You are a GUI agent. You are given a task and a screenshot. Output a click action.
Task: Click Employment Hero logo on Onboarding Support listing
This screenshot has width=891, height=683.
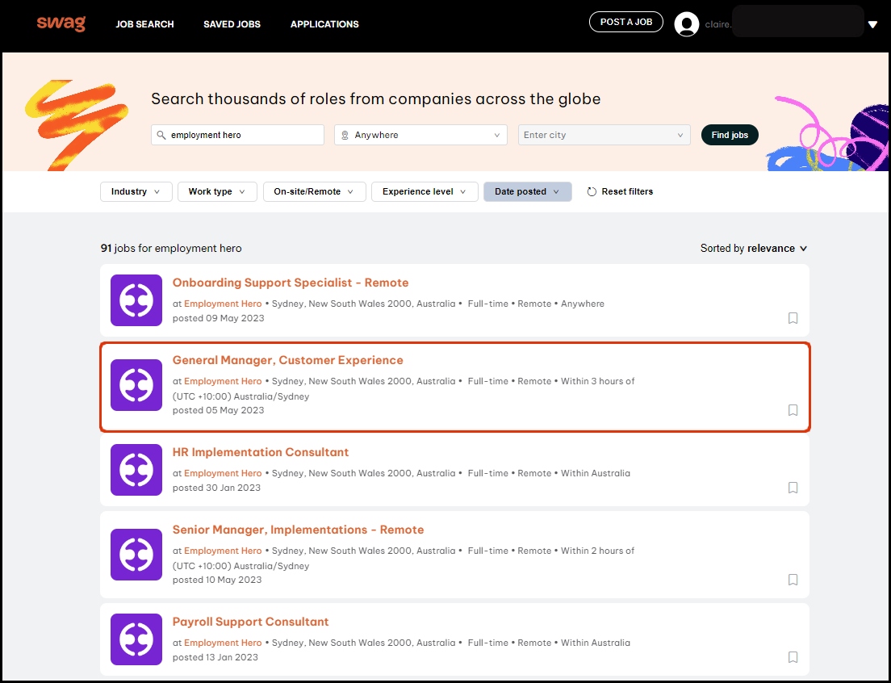136,300
